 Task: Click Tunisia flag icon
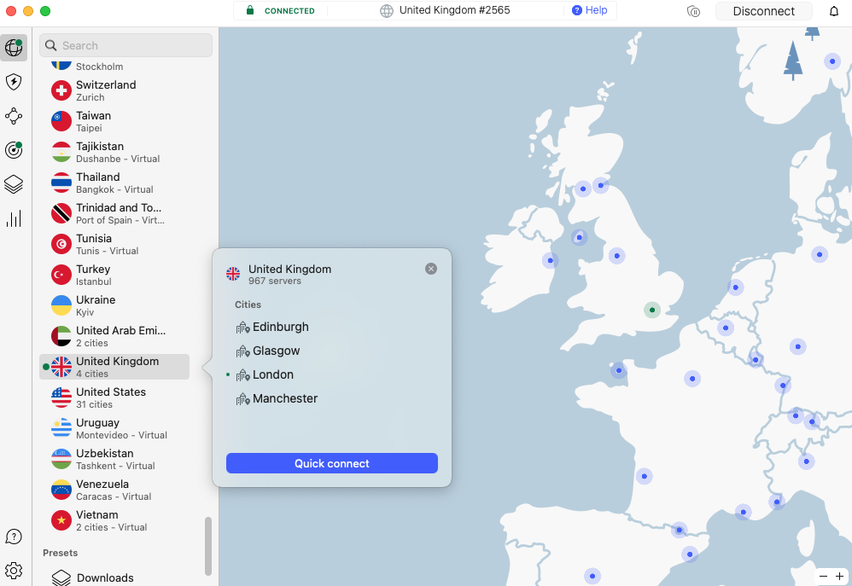[61, 245]
